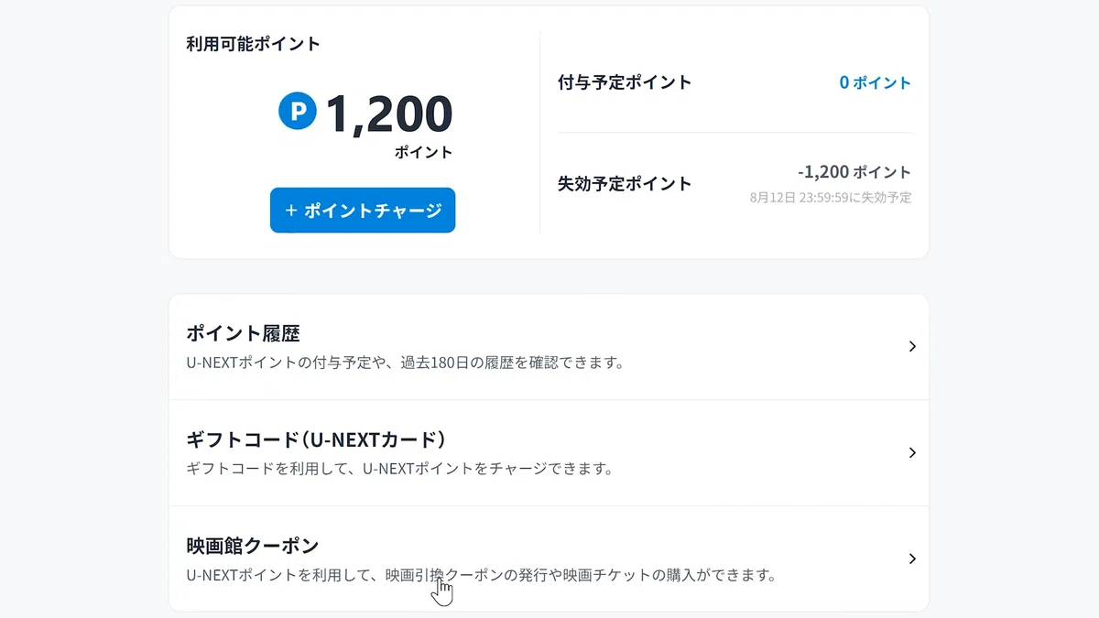The height and width of the screenshot is (618, 1099).
Task: Click the 0 ポイント blue link
Action: (x=876, y=82)
